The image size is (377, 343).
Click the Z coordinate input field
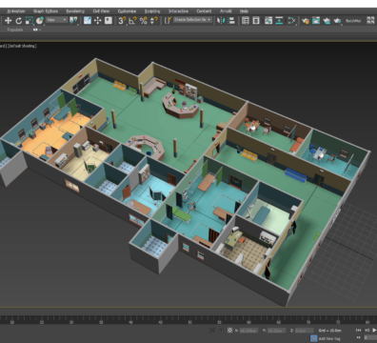(x=304, y=331)
